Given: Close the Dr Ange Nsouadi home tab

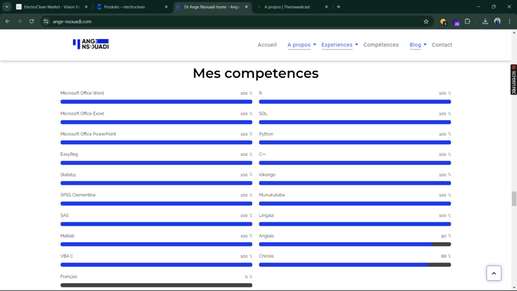Looking at the screenshot, I should pos(246,7).
